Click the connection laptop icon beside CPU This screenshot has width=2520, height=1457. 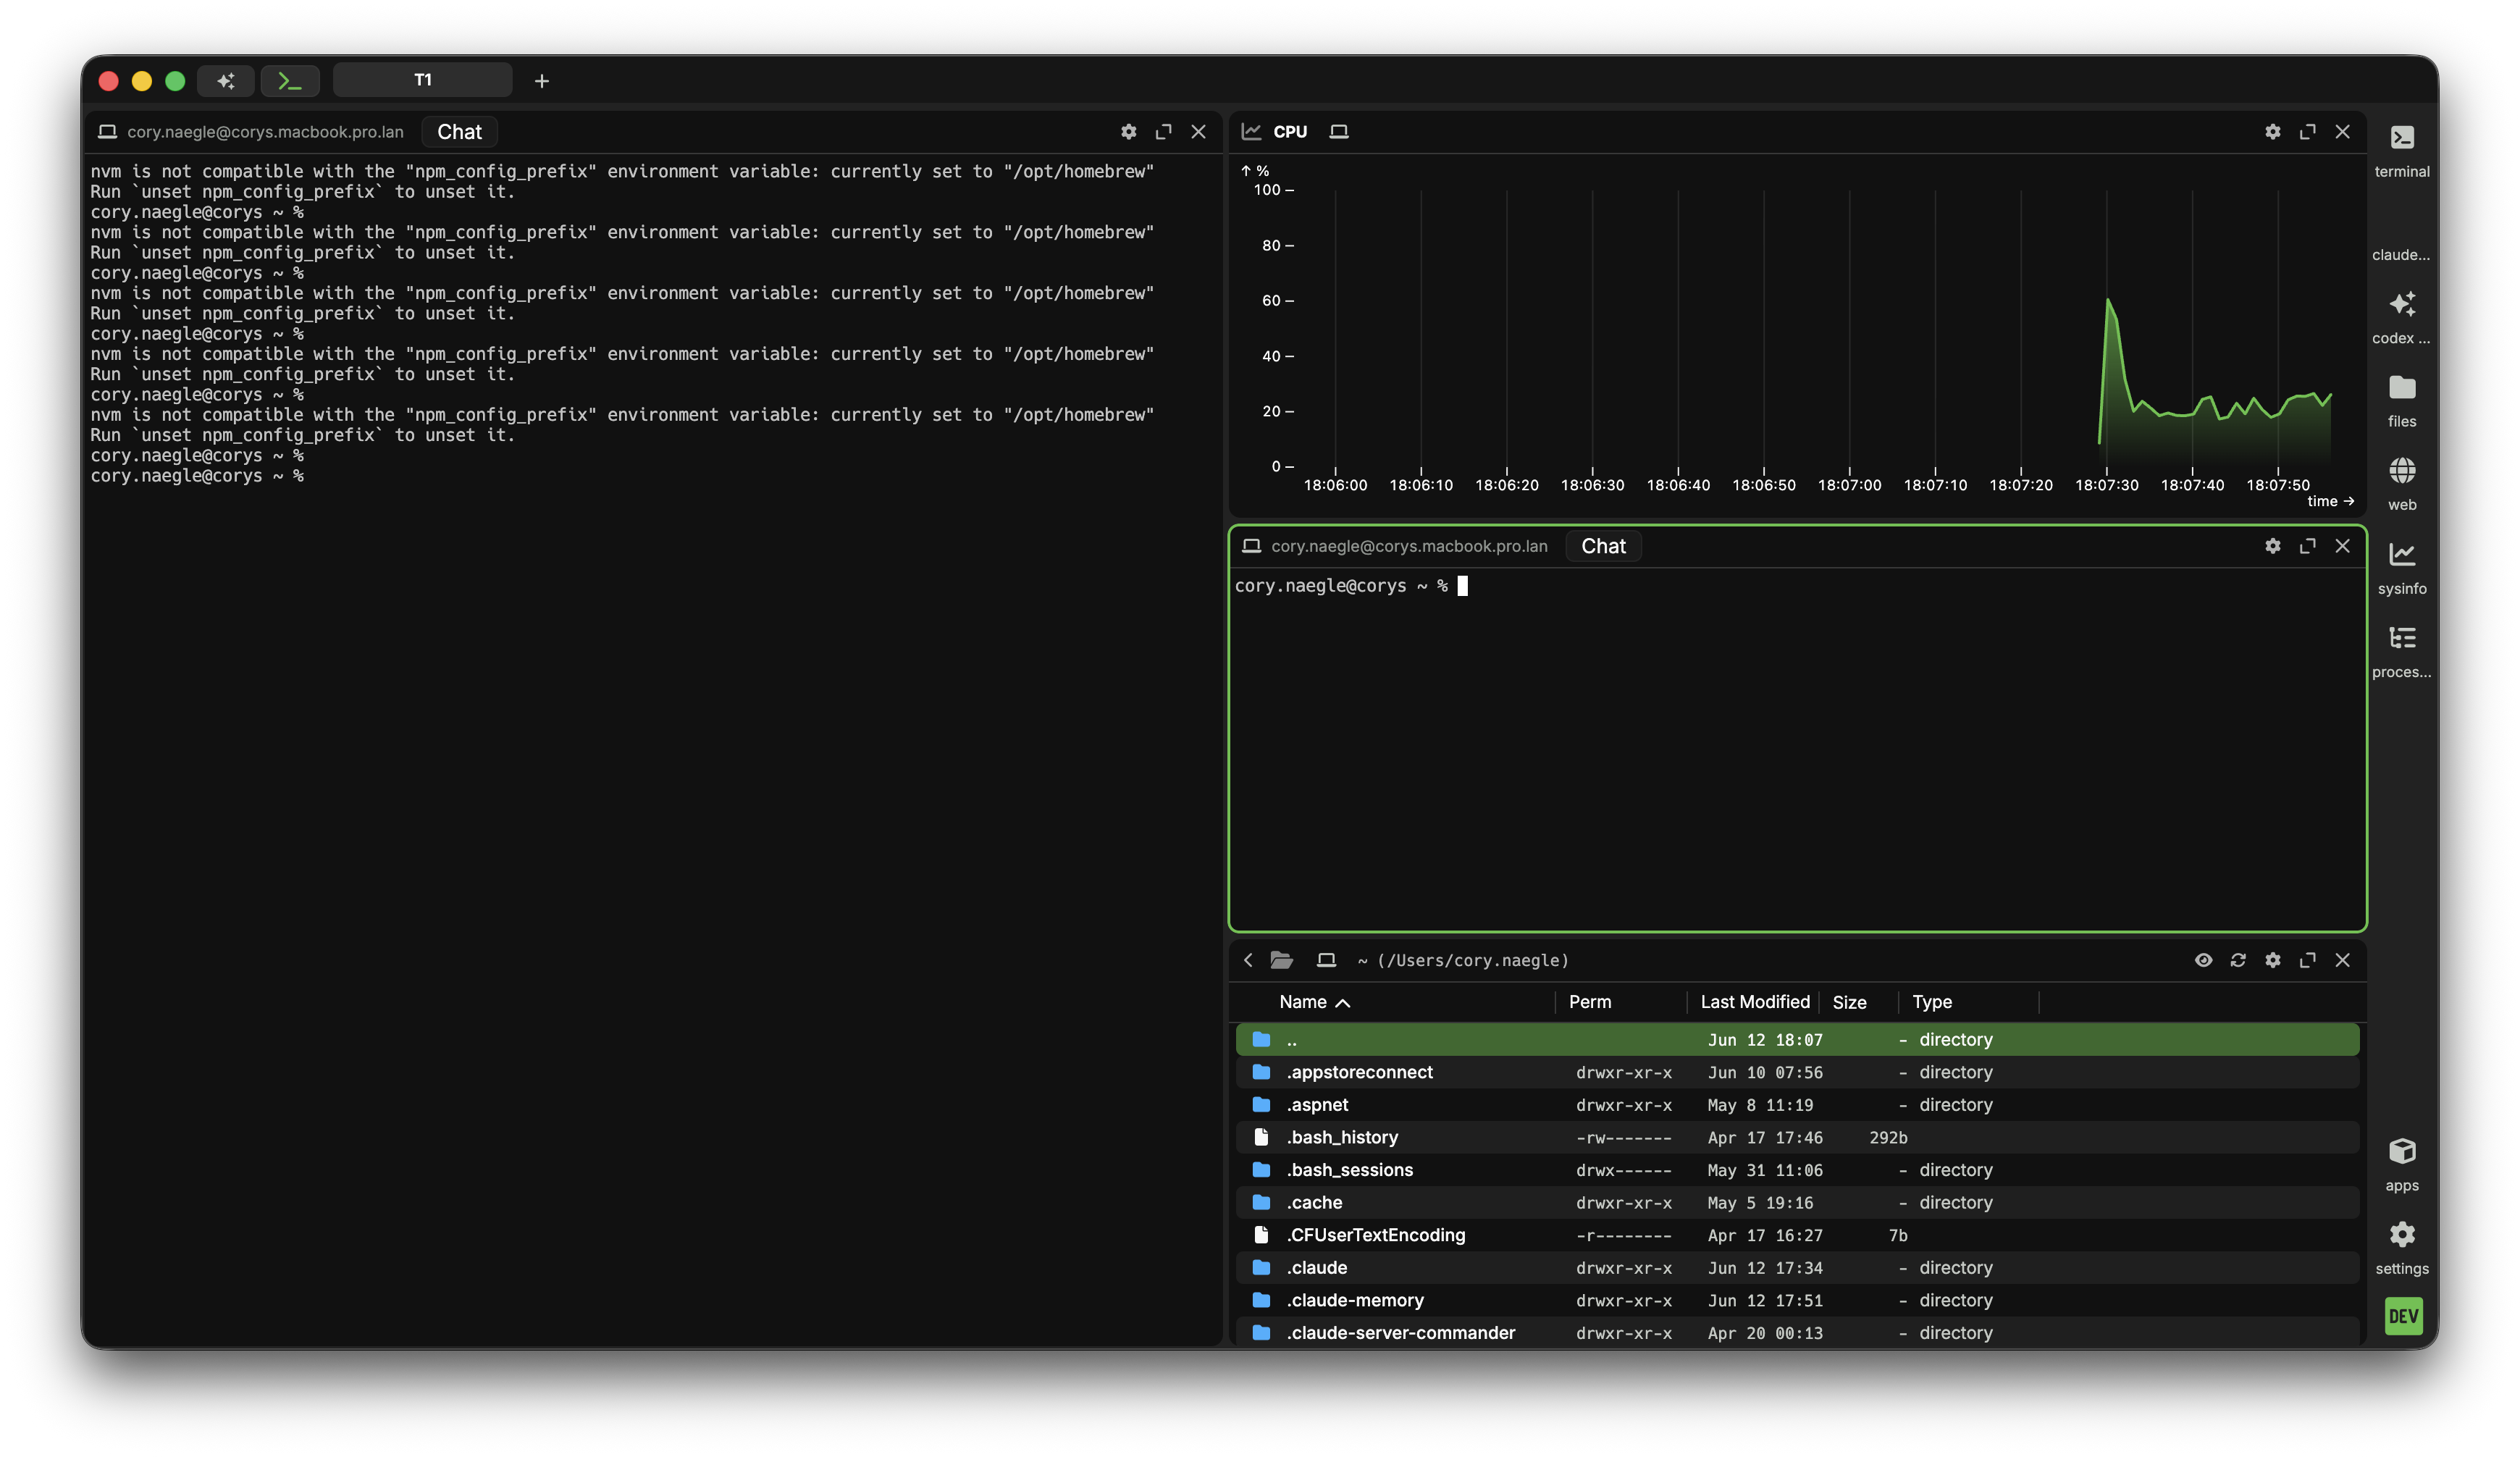point(1338,132)
